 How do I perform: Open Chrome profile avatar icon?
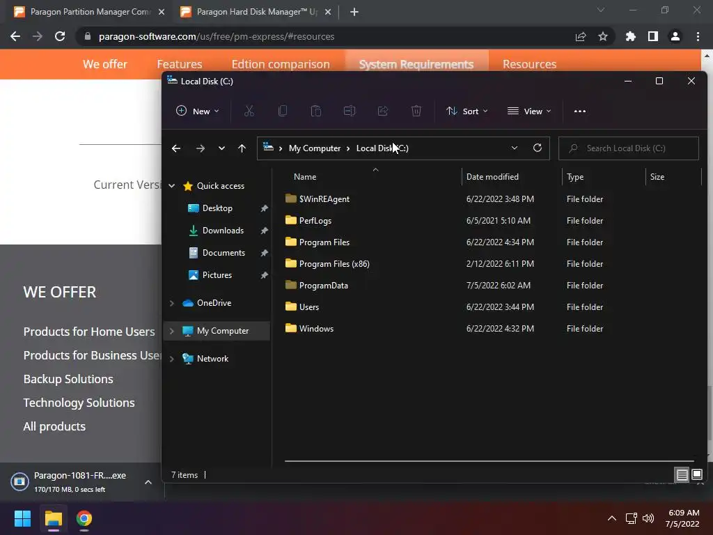coord(675,36)
